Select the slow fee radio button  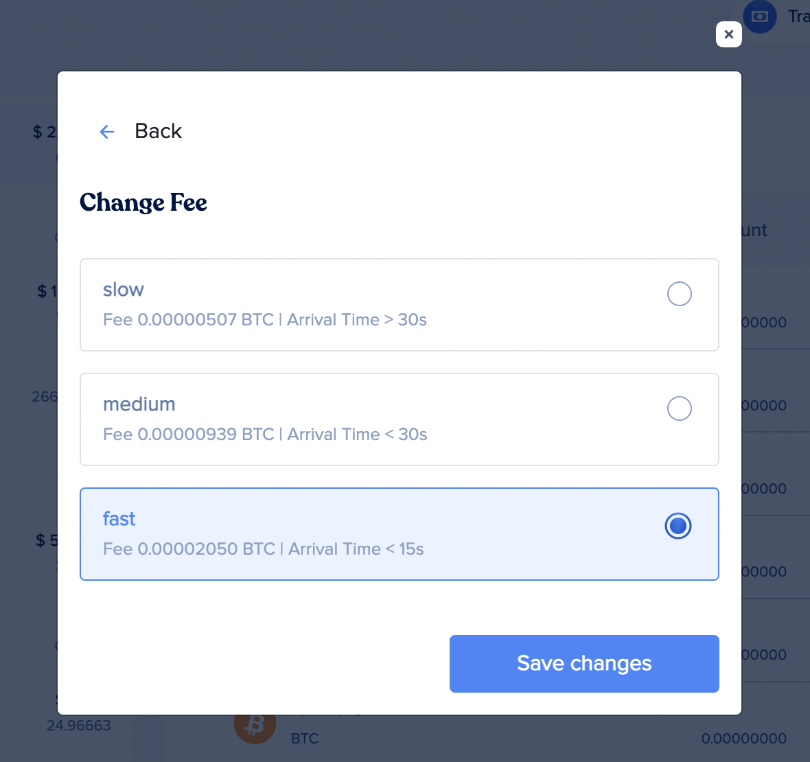[679, 293]
